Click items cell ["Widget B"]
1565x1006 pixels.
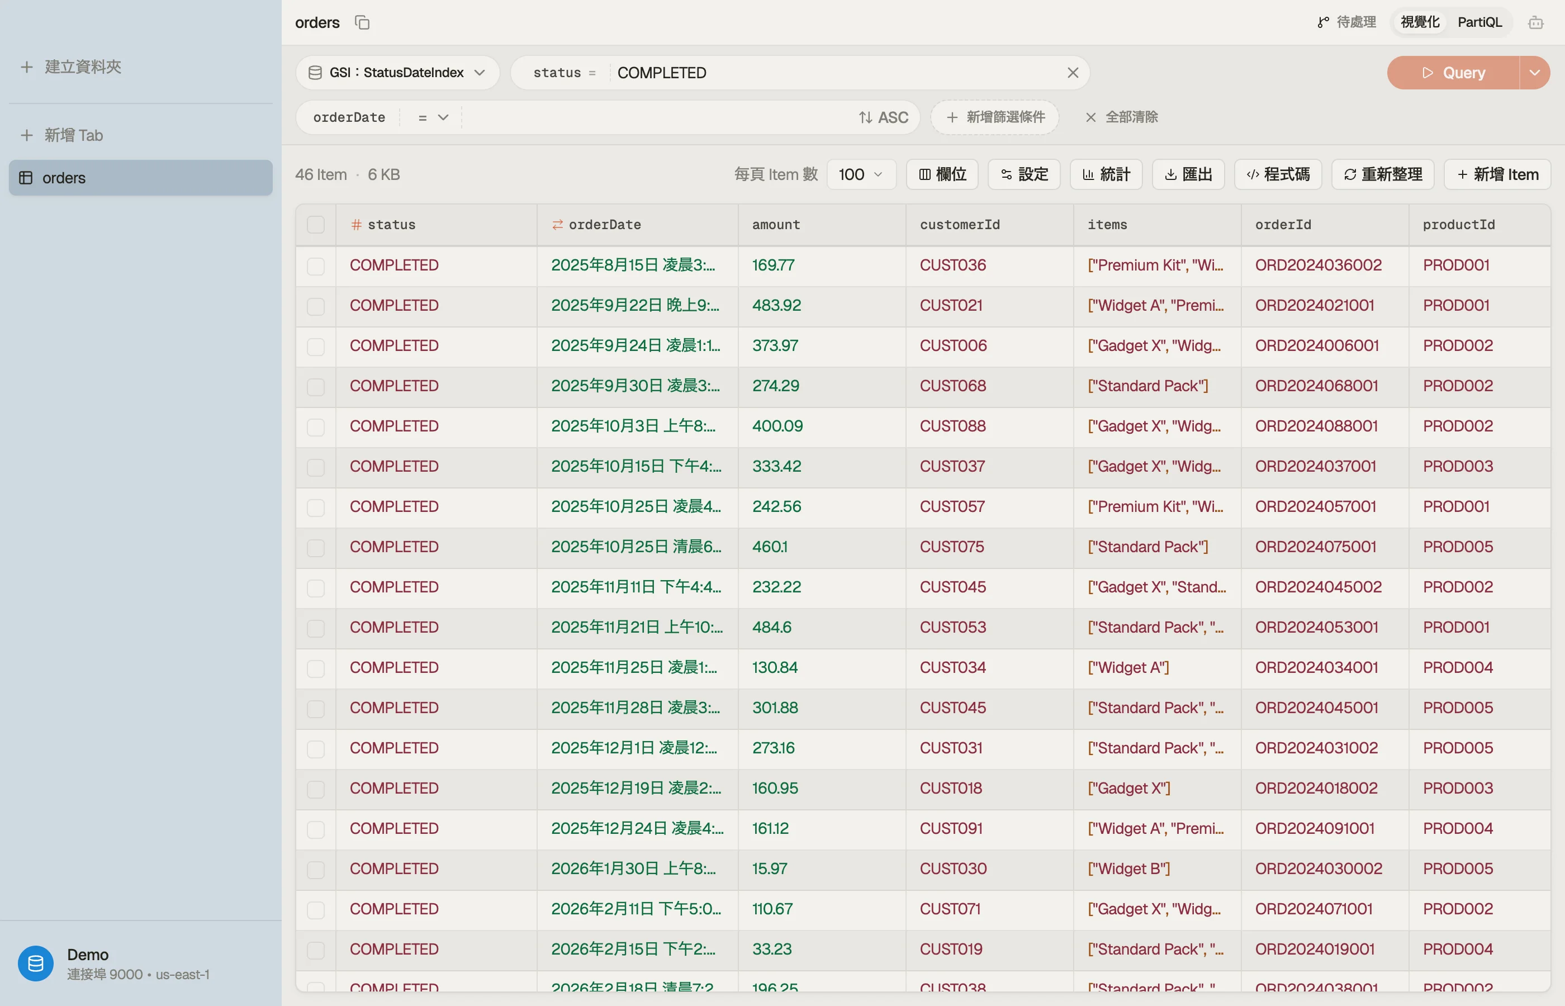tap(1157, 869)
